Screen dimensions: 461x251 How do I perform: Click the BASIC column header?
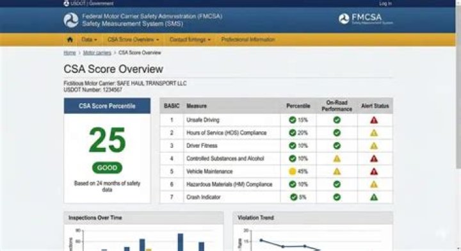(172, 106)
